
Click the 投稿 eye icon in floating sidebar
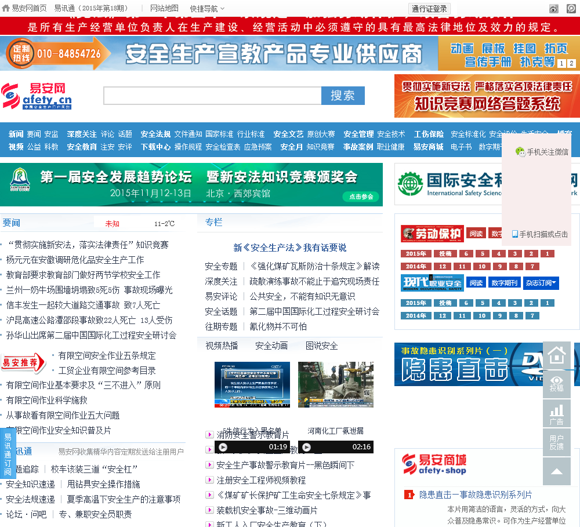(556, 384)
